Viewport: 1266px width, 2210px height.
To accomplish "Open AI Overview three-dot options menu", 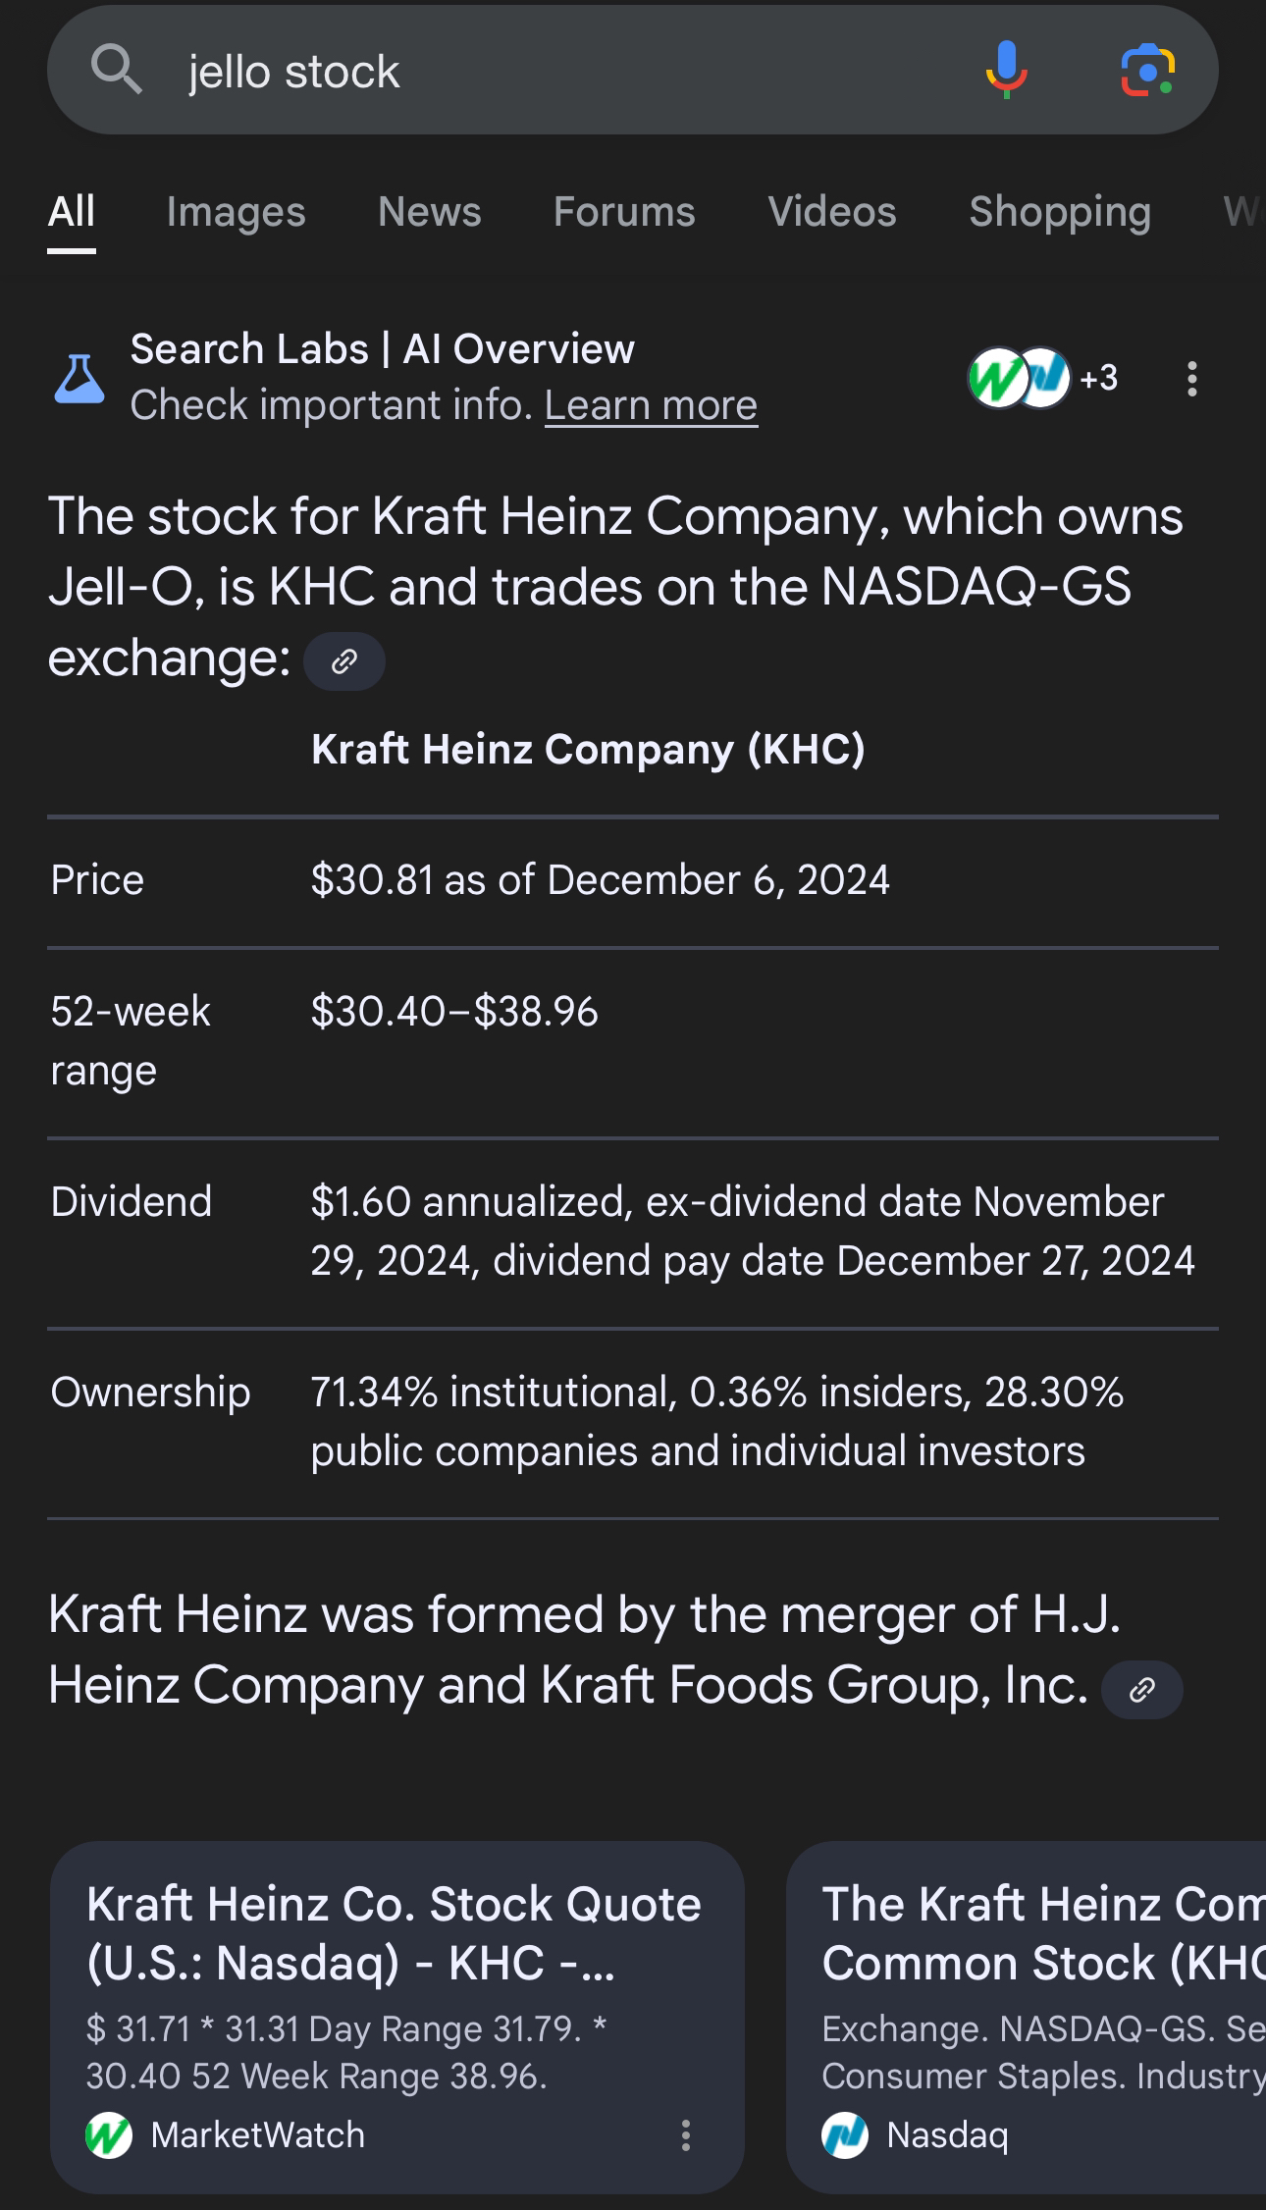I will tap(1191, 379).
